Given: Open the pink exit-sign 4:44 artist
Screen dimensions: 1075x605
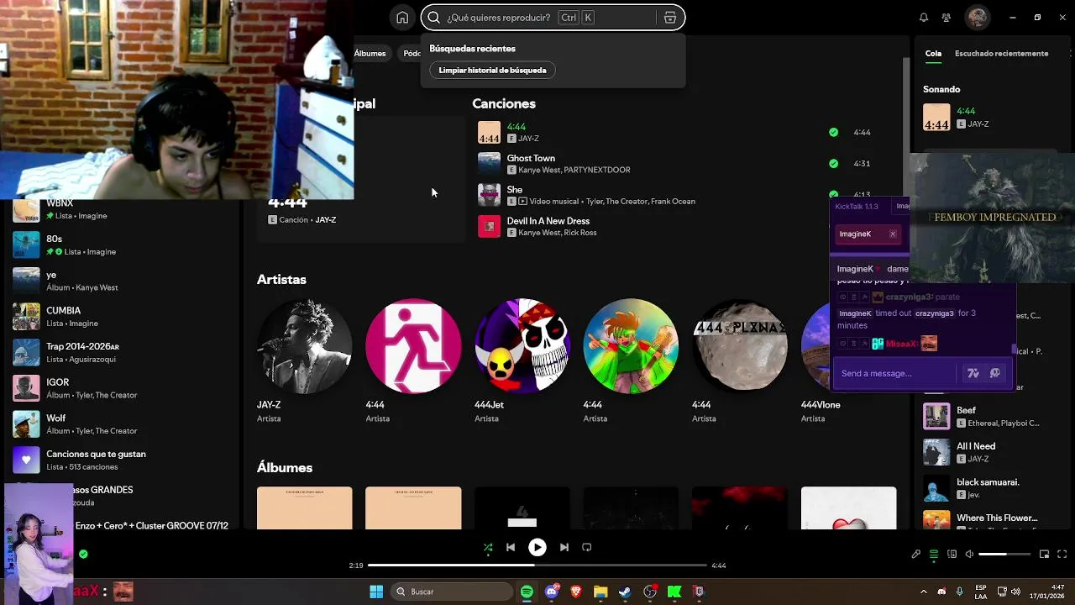Looking at the screenshot, I should tap(413, 345).
